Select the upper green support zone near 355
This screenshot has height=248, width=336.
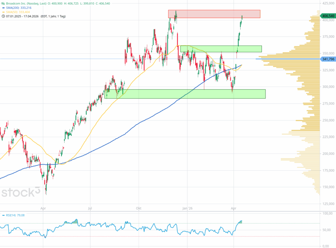221,49
